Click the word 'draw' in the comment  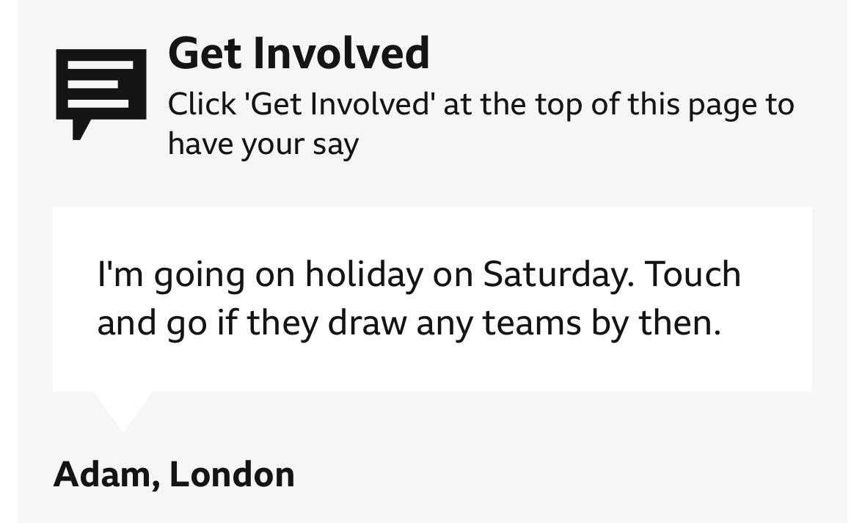(x=367, y=323)
